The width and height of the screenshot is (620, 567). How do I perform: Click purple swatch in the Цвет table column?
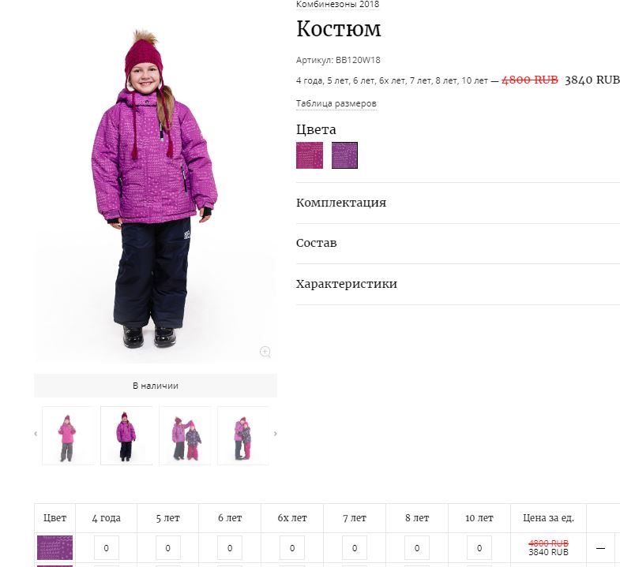pos(55,547)
